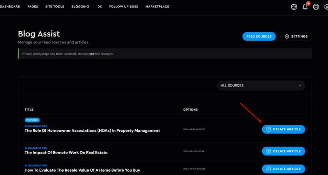Screen dimensions: 328x175
Task: Create article for Impact Of Remote Work
Action: point(284,151)
